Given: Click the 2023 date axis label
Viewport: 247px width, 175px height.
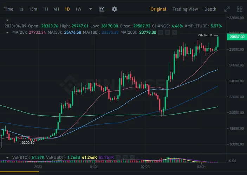Looking at the screenshot, I should [x=38, y=167].
